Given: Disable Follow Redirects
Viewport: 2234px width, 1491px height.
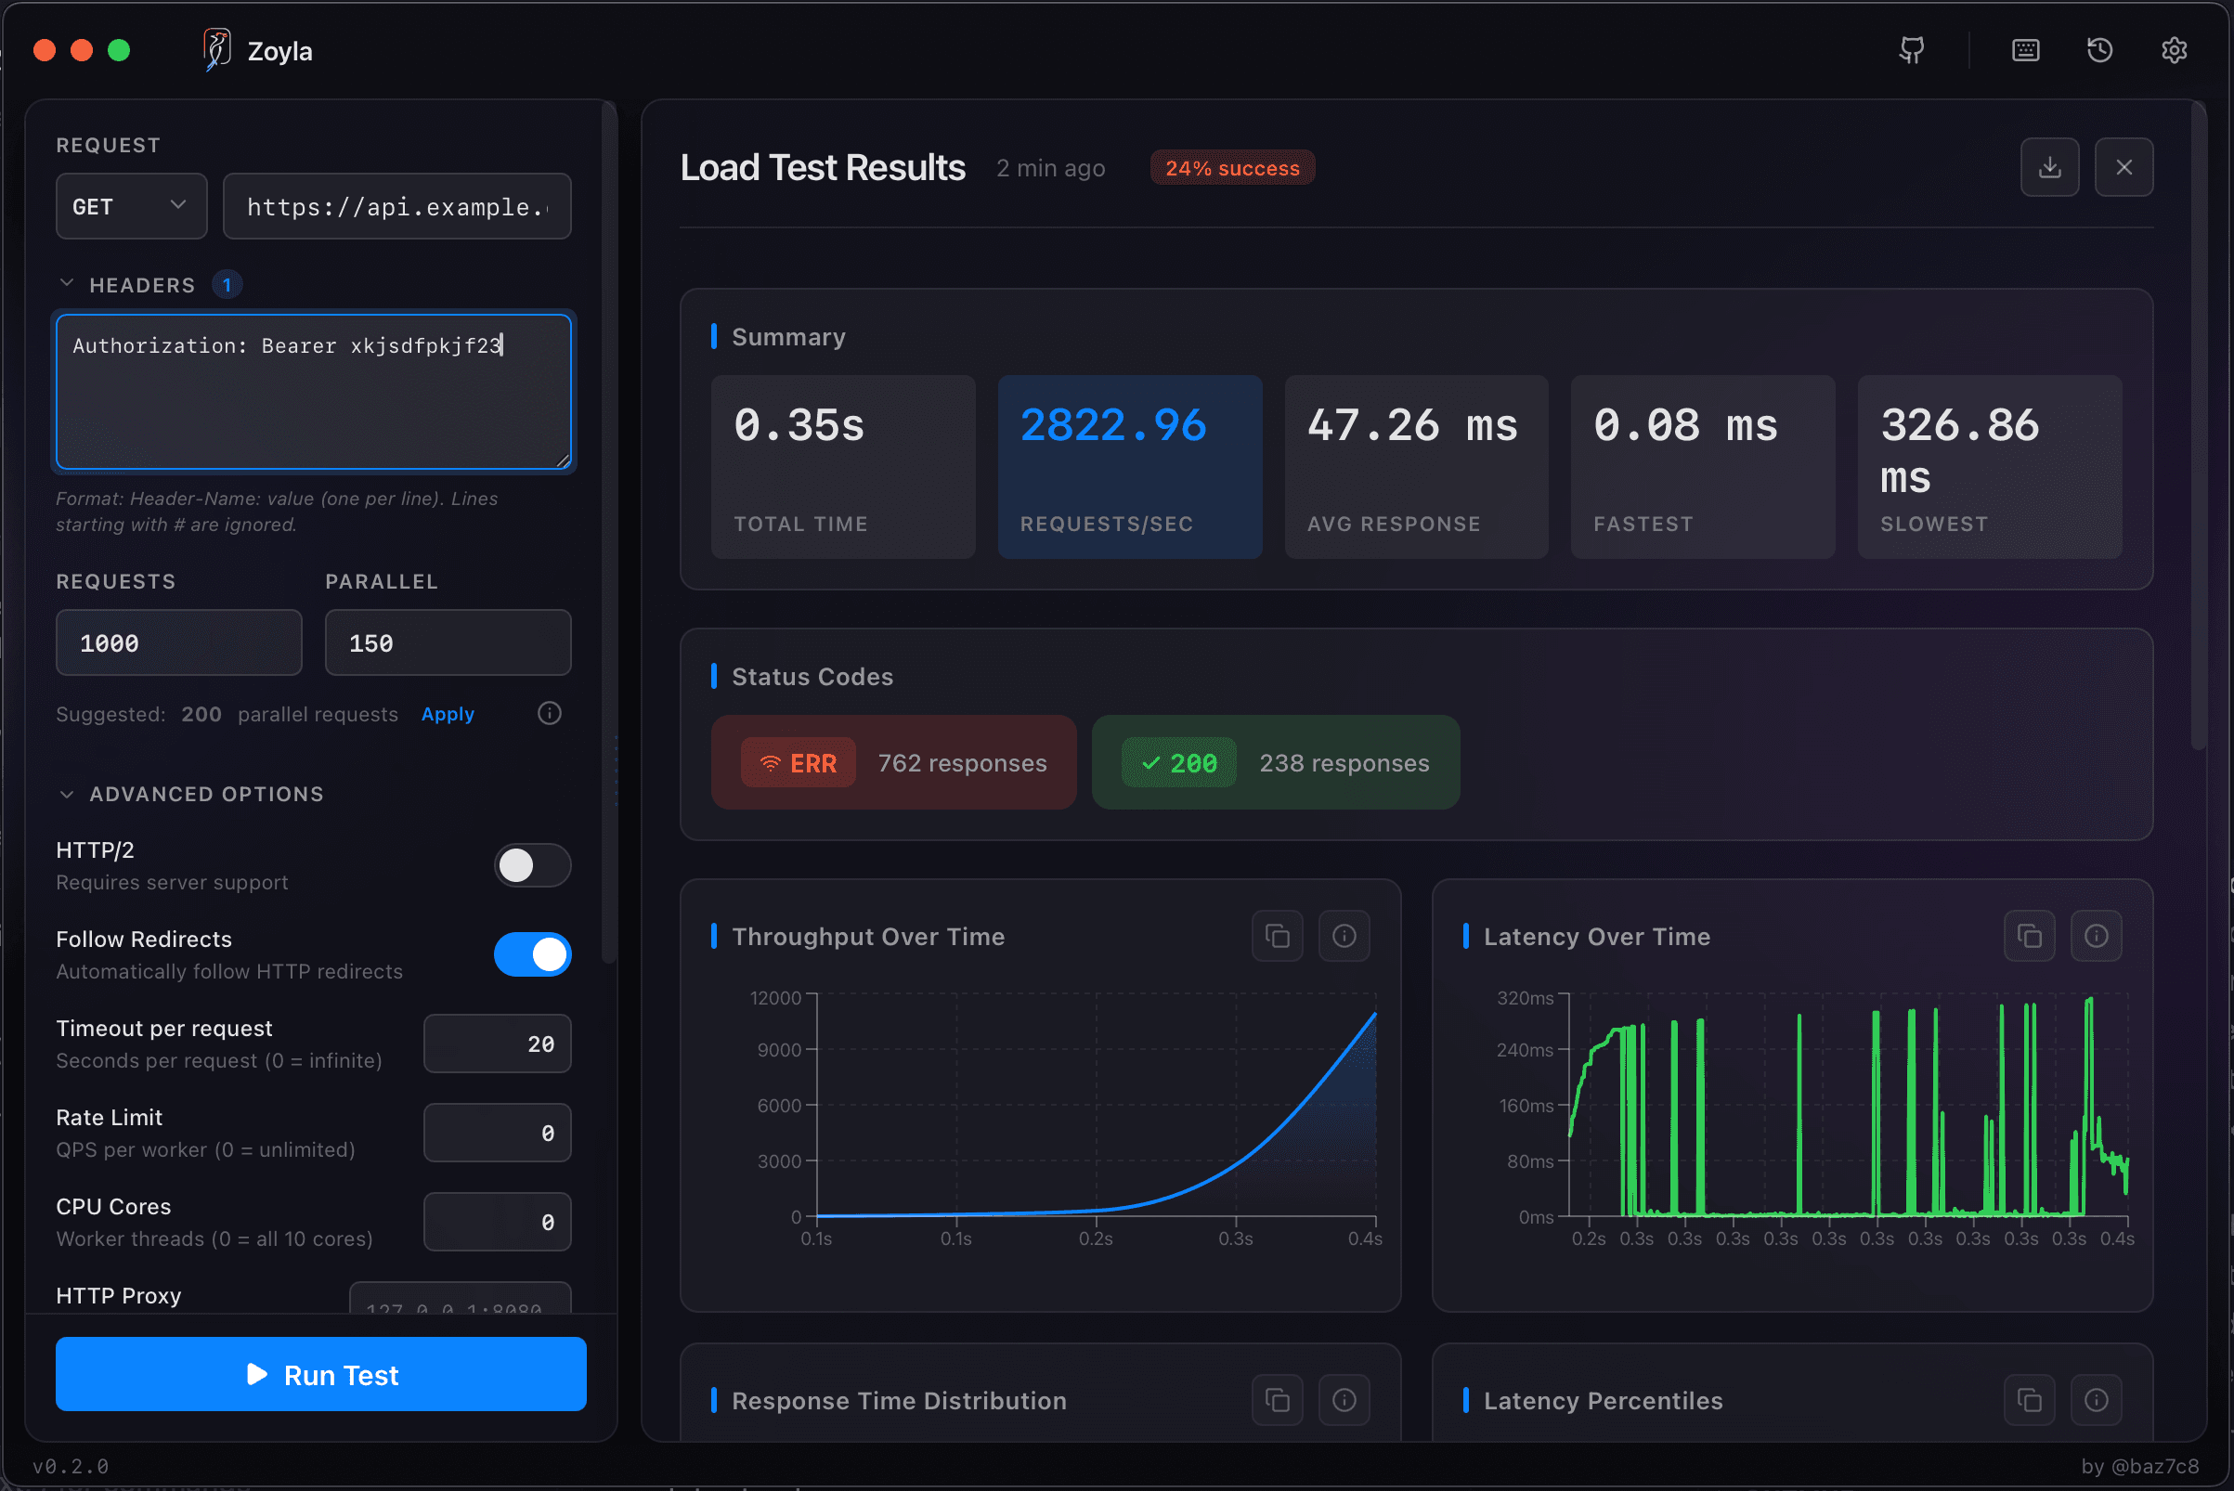Looking at the screenshot, I should pos(532,953).
